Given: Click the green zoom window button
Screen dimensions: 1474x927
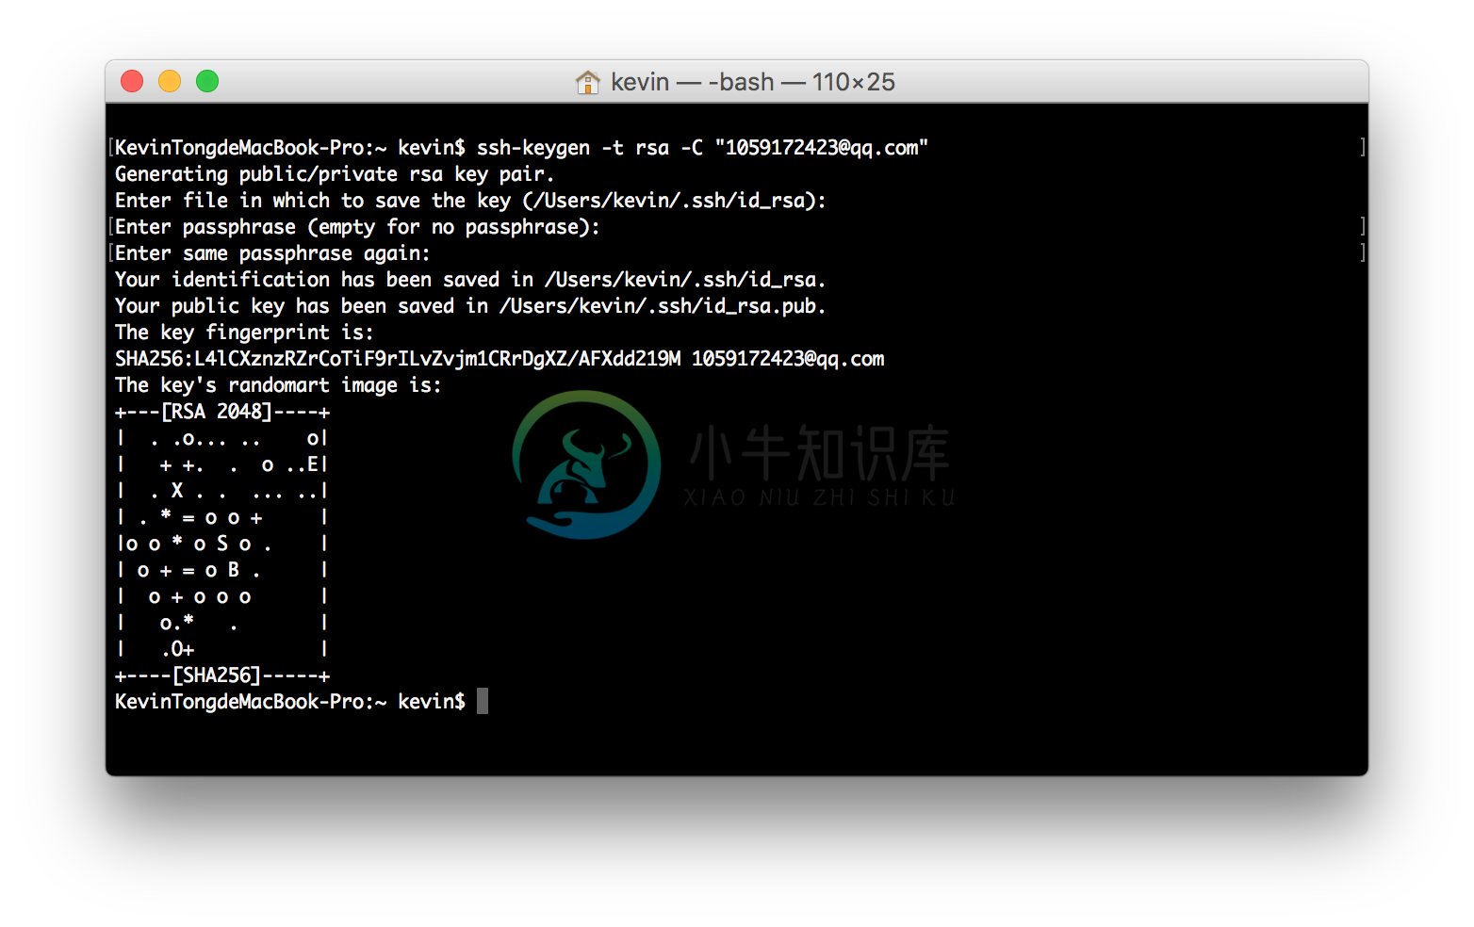Looking at the screenshot, I should pyautogui.click(x=207, y=81).
